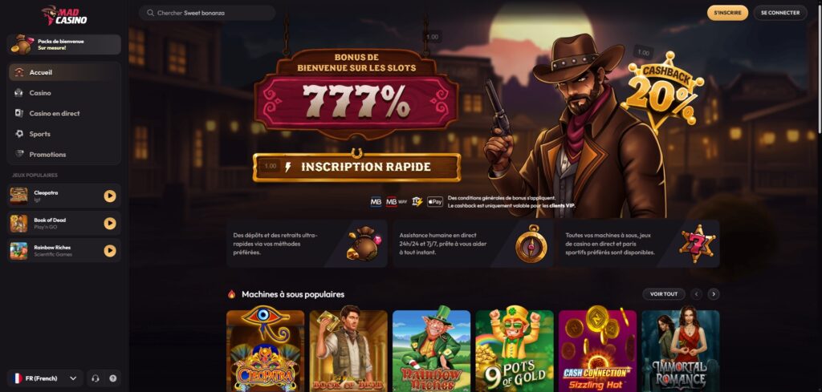Image resolution: width=822 pixels, height=392 pixels.
Task: Select the Apple Pay payment icon
Action: (x=434, y=201)
